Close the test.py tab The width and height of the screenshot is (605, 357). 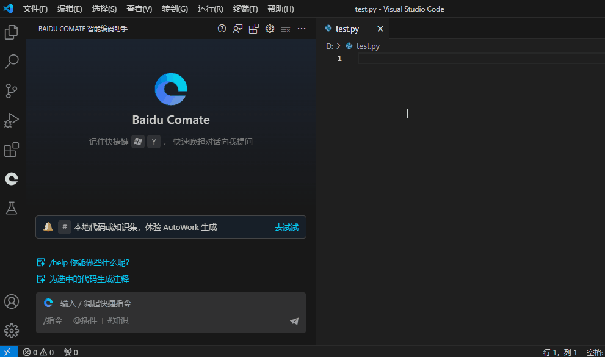380,29
